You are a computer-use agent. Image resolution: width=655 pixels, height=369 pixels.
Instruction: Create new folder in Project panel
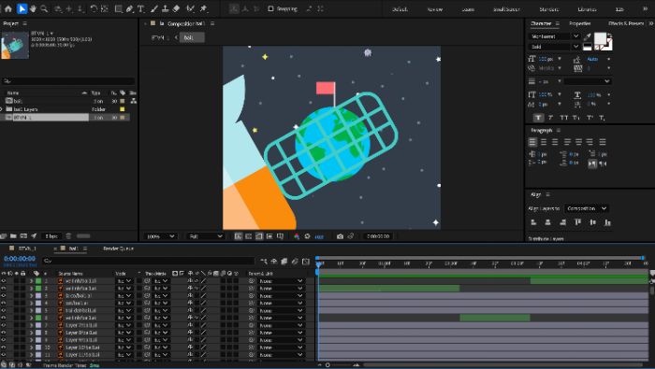(x=13, y=236)
